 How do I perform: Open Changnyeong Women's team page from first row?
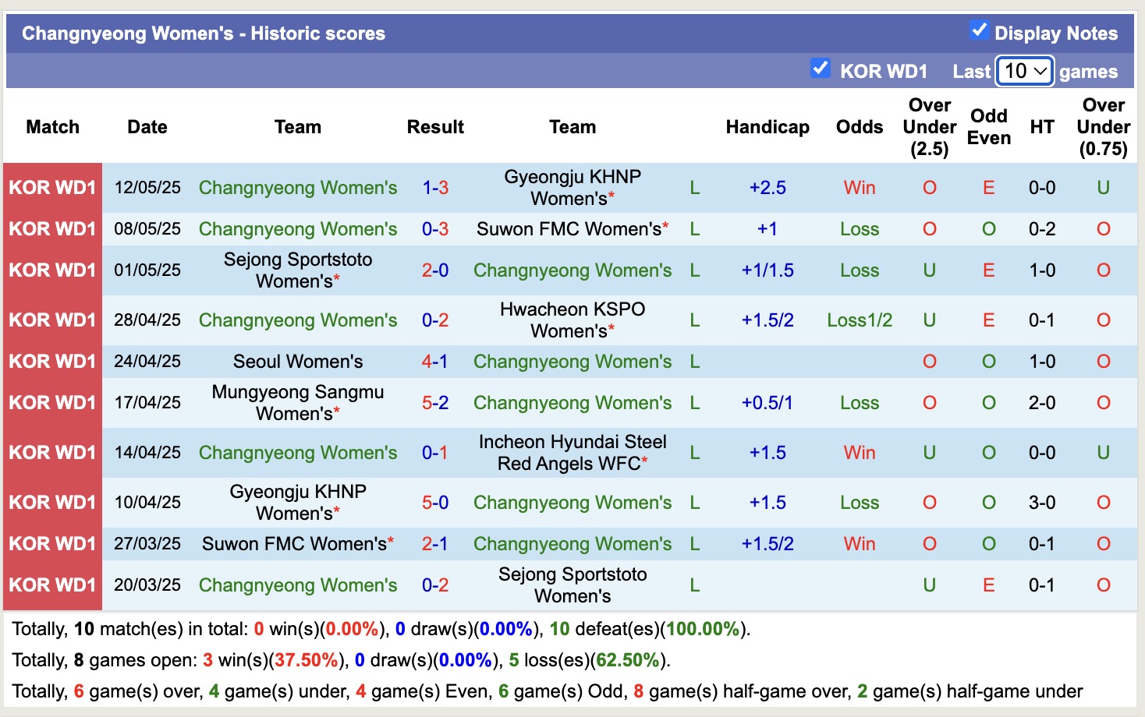click(x=298, y=187)
